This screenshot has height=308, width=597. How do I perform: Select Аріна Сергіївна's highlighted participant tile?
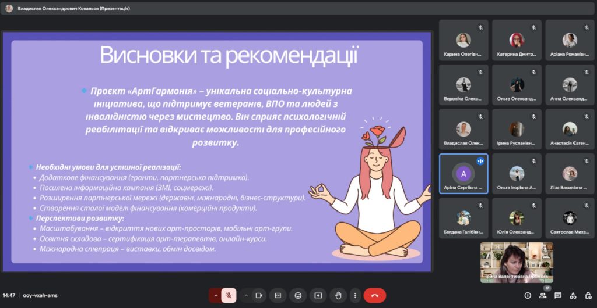(463, 173)
